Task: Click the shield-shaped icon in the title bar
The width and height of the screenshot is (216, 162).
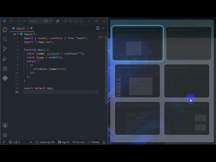Action: pos(58,21)
